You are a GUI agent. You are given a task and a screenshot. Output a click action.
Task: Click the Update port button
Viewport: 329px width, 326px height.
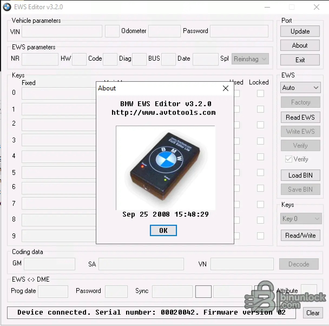coord(300,31)
